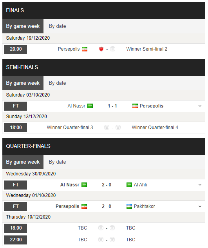Expand Persepolis vs Pakhtakor match details

coord(200,206)
